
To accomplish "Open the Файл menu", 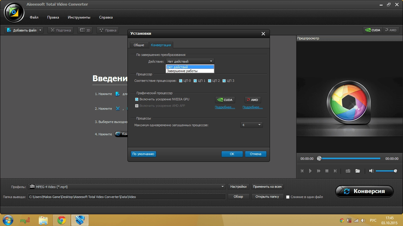I will tap(34, 17).
